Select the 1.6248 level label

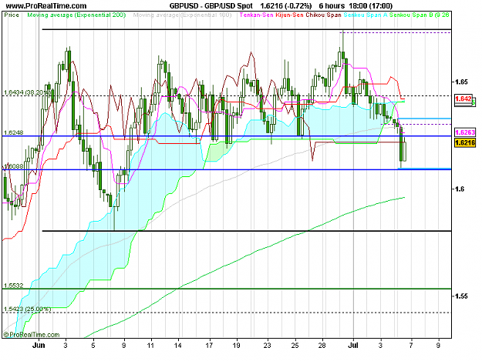pos(13,132)
